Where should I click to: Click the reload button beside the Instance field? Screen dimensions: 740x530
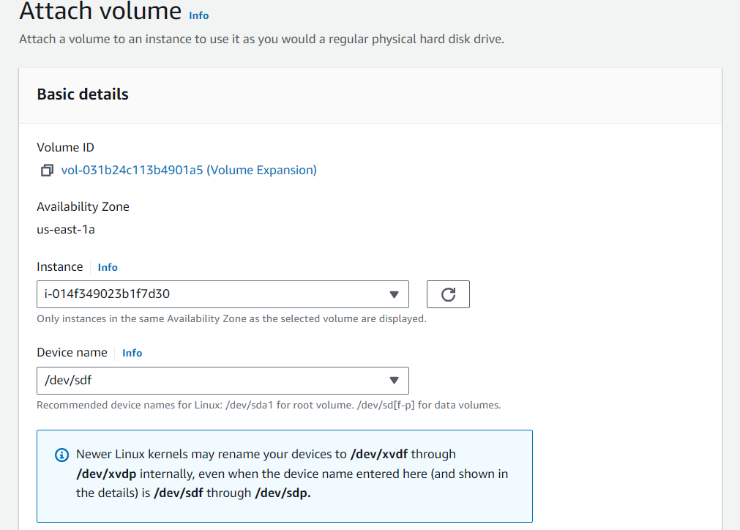point(447,294)
